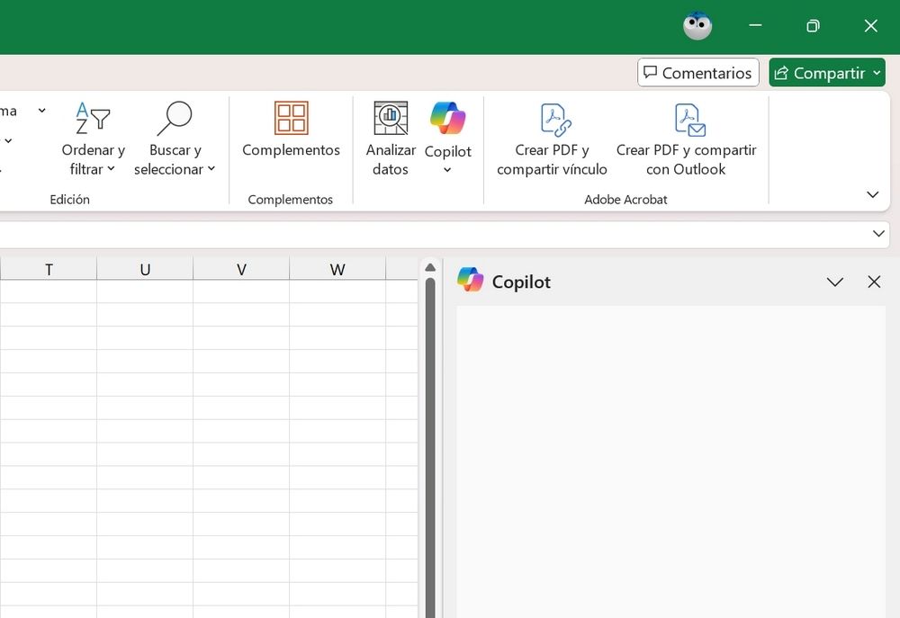Open Copilot from the ribbon
Viewport: 900px width, 618px height.
coord(447,135)
